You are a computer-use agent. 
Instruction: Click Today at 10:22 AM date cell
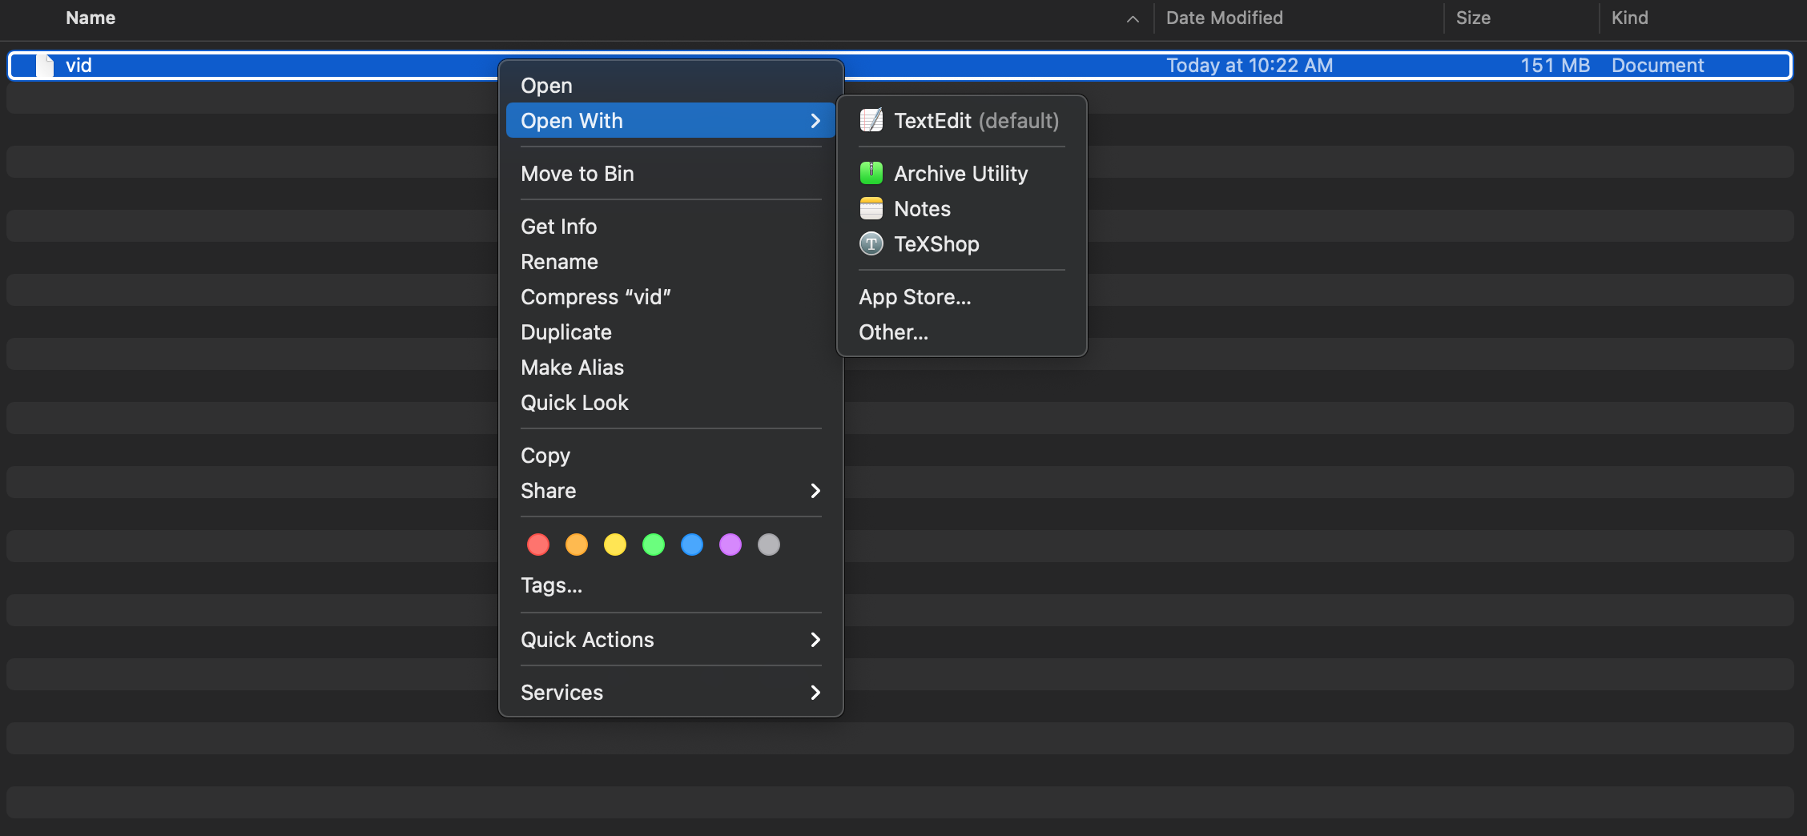[1250, 66]
